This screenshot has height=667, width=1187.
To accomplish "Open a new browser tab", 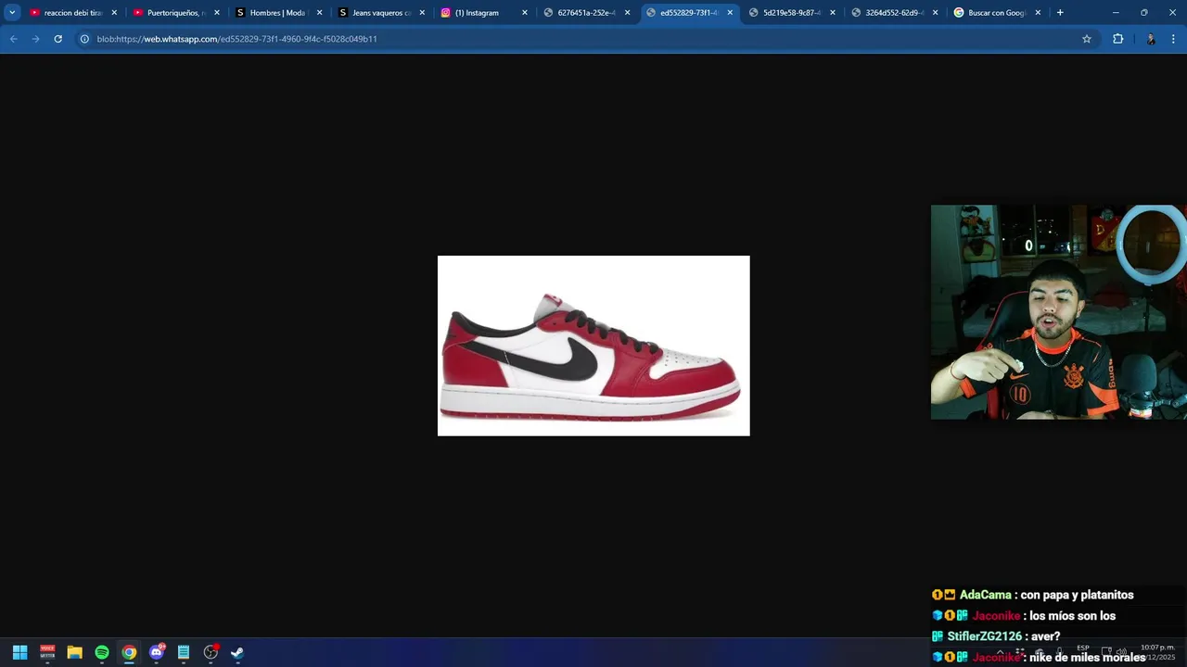I will click(x=1060, y=13).
